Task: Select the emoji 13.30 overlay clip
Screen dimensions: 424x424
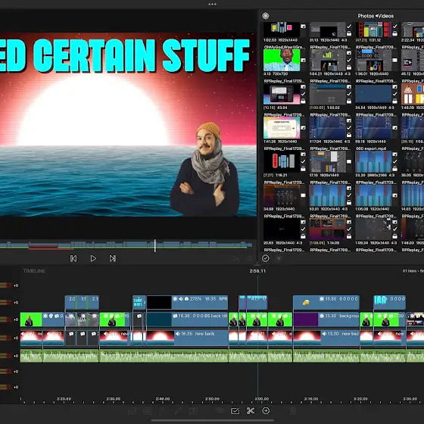Action: click(326, 302)
